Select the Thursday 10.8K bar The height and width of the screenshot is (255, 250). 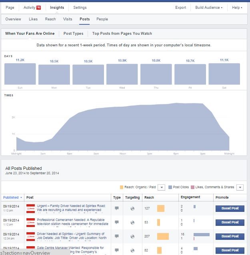coord(156,74)
